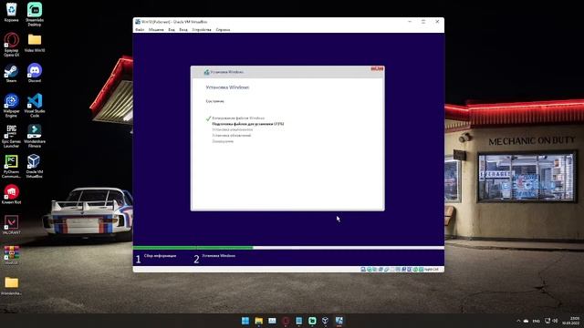This screenshot has width=584, height=328.
Task: Open the Windows Start menu
Action: (245, 321)
